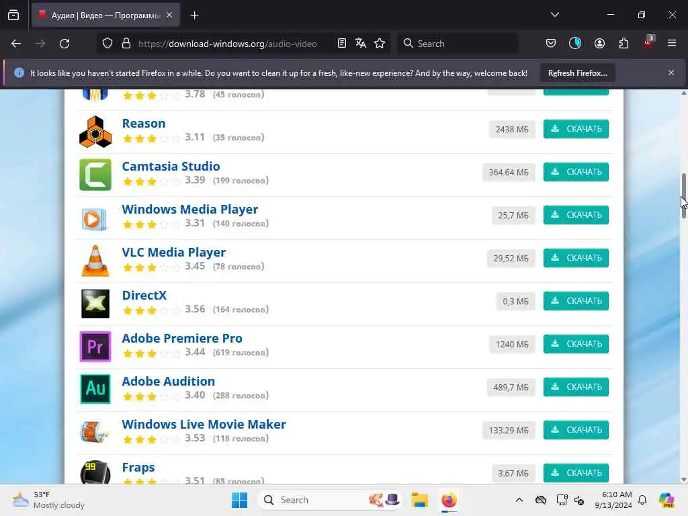Open the VLC traffic cone icon
The width and height of the screenshot is (688, 516).
pyautogui.click(x=95, y=261)
